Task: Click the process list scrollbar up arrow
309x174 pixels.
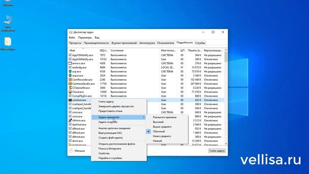Action: point(226,50)
